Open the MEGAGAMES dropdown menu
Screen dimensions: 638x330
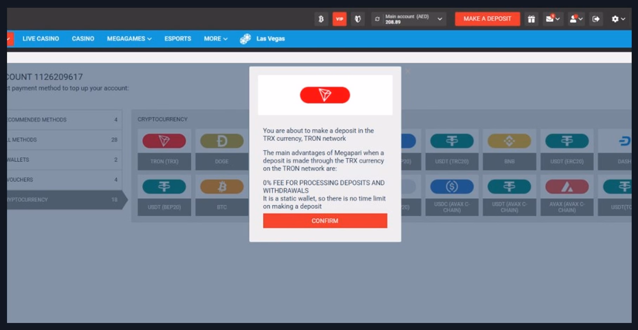(x=129, y=39)
